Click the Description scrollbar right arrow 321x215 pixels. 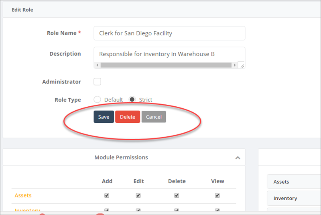[235, 65]
